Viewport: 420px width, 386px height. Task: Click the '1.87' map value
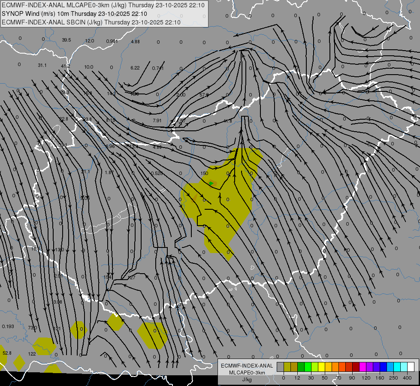tap(109, 172)
